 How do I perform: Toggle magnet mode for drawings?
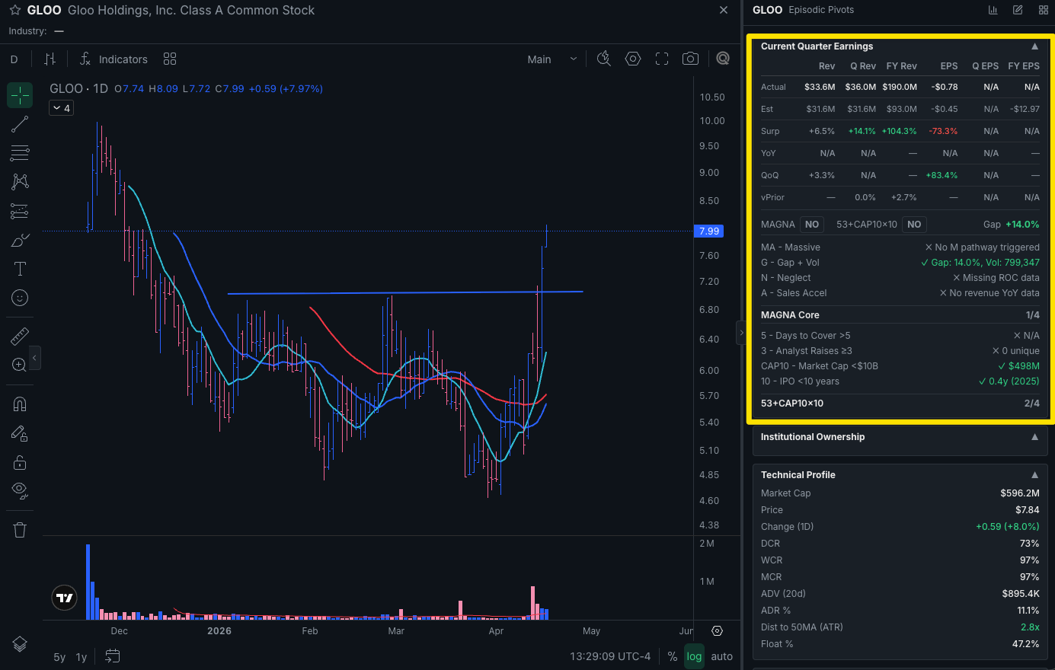20,404
